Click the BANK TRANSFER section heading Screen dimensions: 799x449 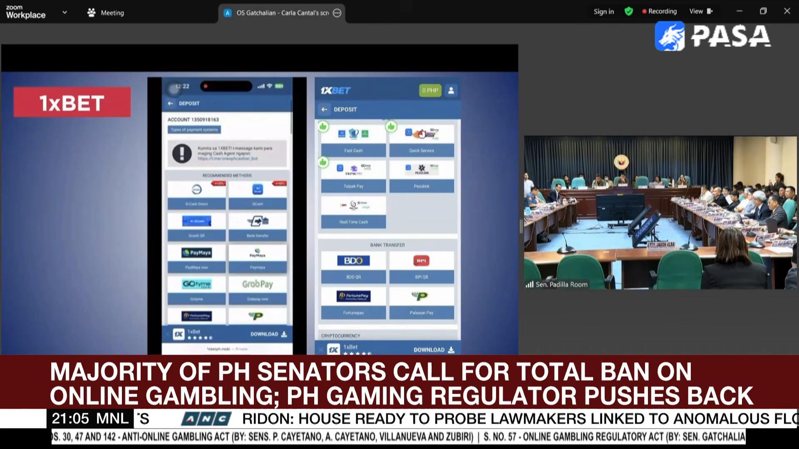tap(387, 245)
